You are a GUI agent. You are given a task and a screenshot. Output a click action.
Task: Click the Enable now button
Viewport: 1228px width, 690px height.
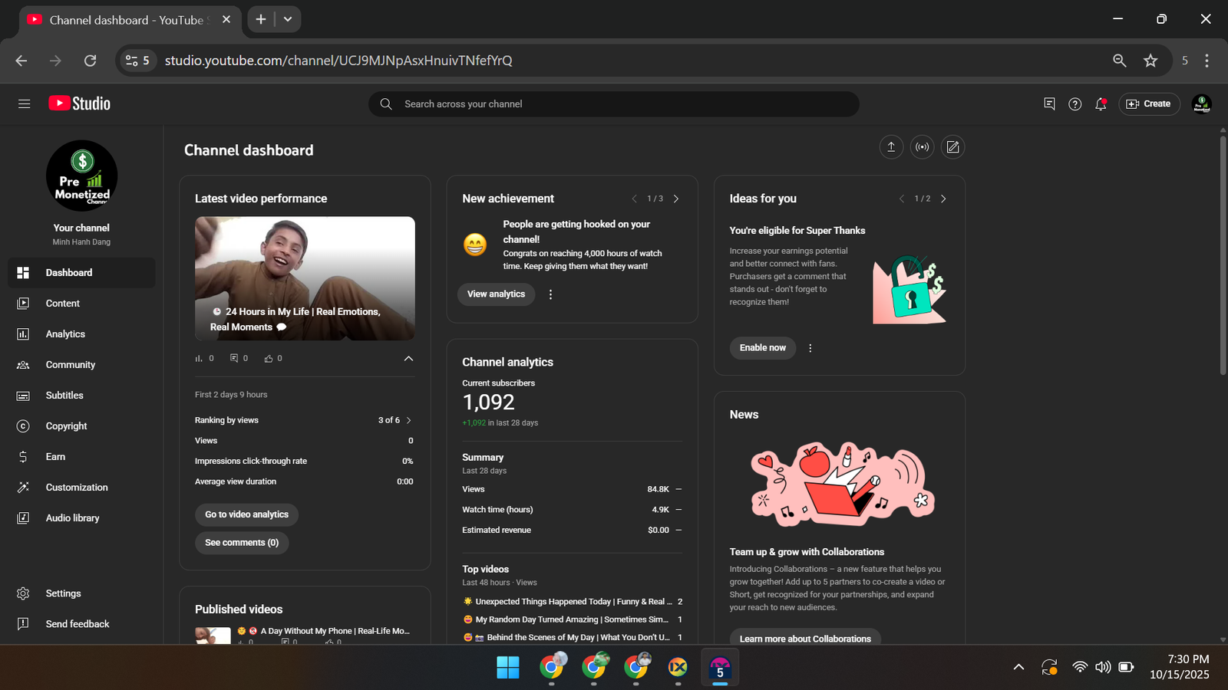(762, 348)
